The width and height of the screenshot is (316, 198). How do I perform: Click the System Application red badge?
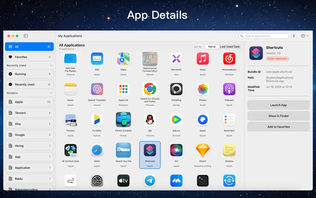277,58
